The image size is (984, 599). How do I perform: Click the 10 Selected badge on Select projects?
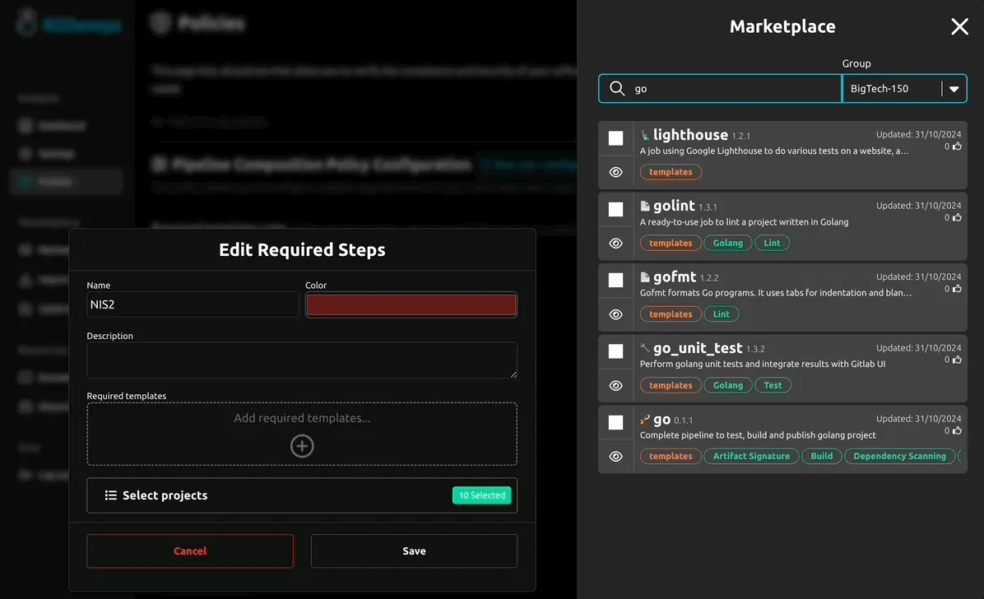click(x=481, y=495)
